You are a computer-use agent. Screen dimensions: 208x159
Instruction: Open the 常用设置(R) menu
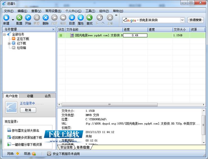click(53, 11)
